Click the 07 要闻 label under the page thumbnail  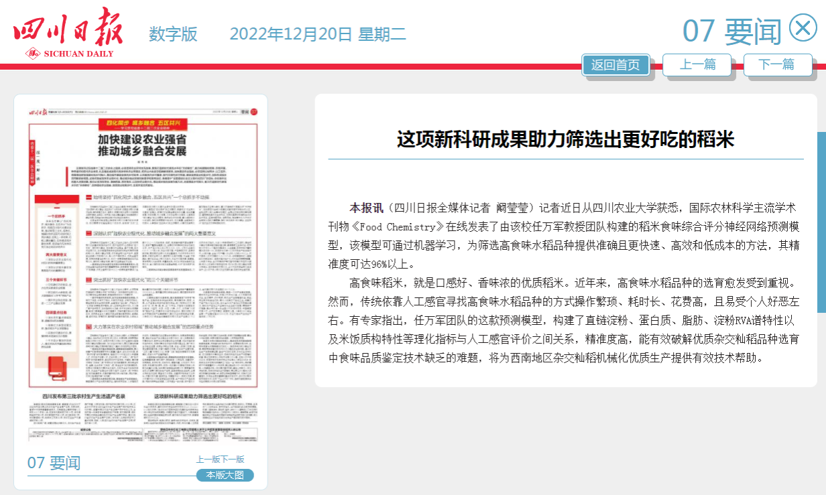click(x=54, y=463)
